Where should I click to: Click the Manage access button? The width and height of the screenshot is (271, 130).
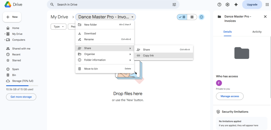pyautogui.click(x=229, y=96)
